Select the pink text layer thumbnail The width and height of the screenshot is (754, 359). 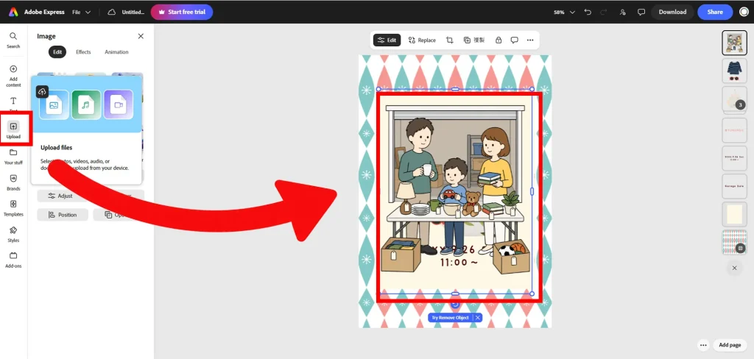(734, 130)
